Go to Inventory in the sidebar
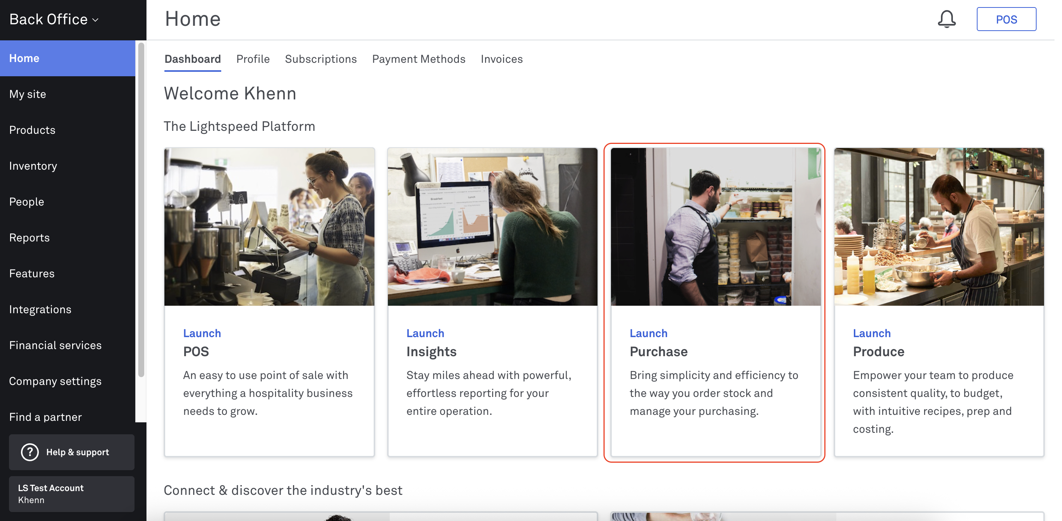The width and height of the screenshot is (1062, 521). pyautogui.click(x=68, y=166)
